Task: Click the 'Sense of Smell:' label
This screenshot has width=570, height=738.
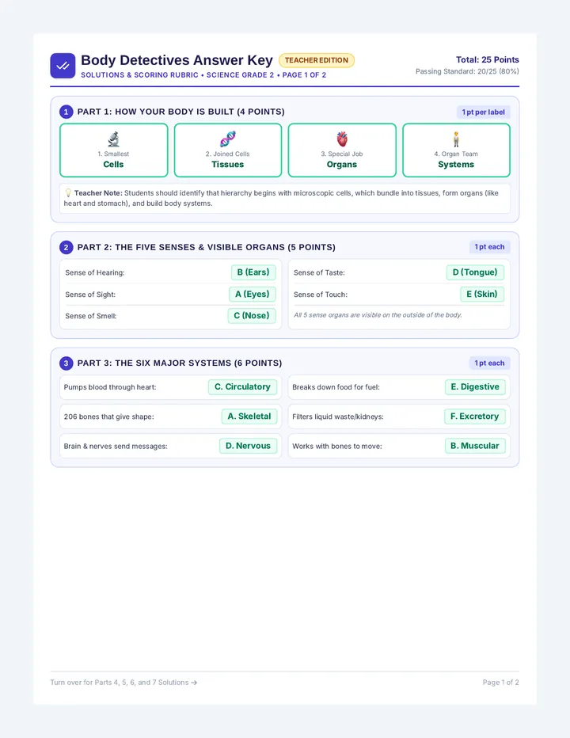Action: coord(91,316)
